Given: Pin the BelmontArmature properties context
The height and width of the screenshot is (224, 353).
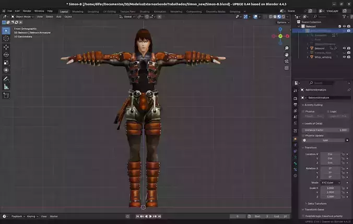Looking at the screenshot, I should (x=349, y=90).
